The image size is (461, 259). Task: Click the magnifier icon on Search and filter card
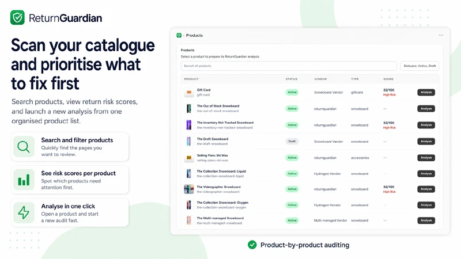pos(24,147)
